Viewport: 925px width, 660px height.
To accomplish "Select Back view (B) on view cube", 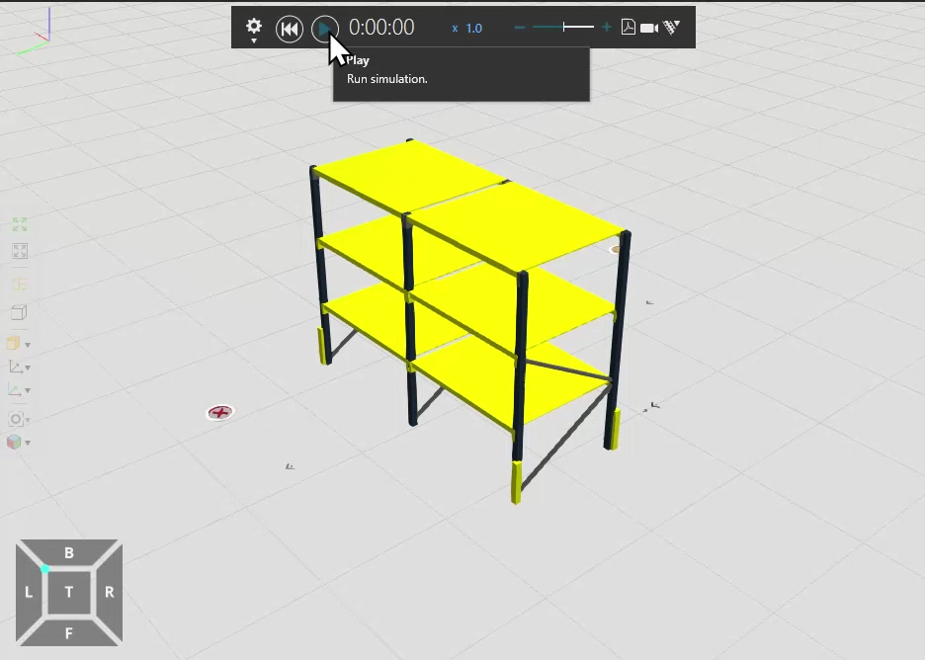I will (69, 553).
